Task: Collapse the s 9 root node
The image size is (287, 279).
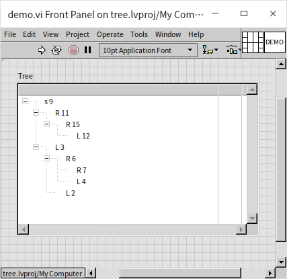Action: coord(25,102)
